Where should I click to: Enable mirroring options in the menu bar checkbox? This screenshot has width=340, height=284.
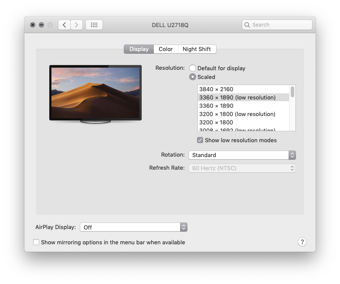pyautogui.click(x=36, y=242)
